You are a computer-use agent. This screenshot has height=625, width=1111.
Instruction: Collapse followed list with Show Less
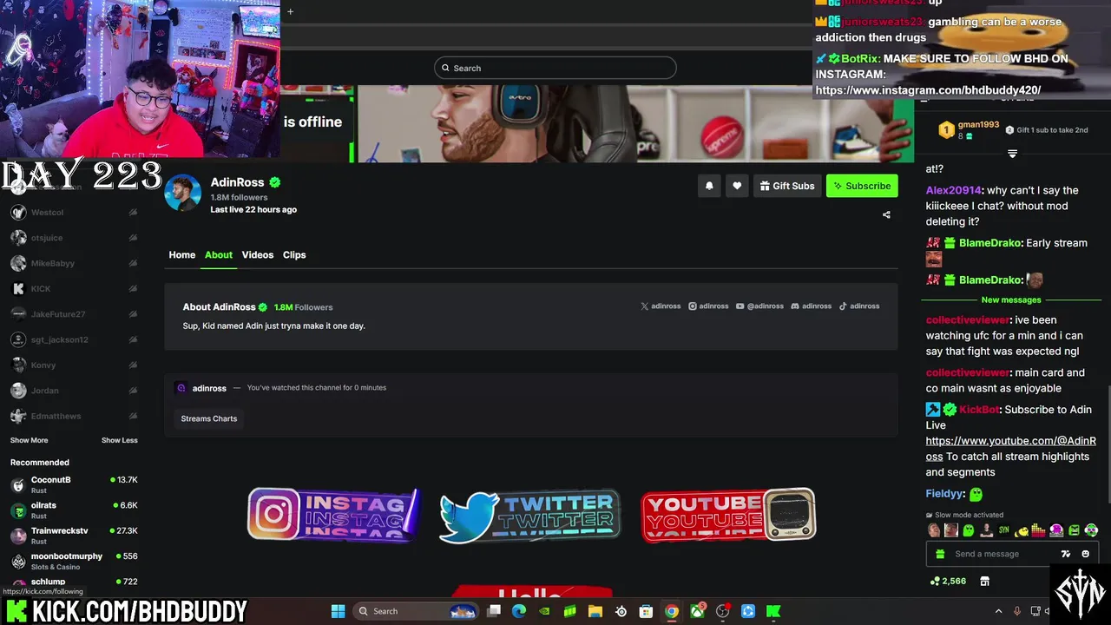[119, 440]
